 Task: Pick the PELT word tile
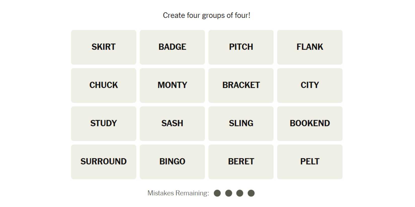[x=310, y=162]
